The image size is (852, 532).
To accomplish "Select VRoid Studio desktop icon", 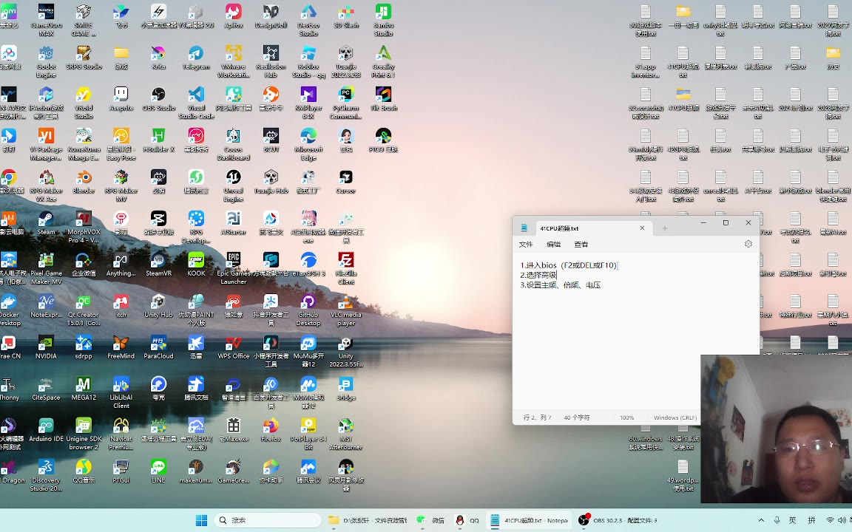I will tap(83, 103).
